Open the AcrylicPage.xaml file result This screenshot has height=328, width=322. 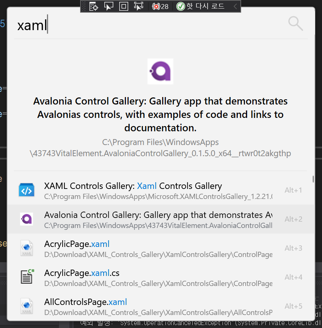tap(161, 248)
